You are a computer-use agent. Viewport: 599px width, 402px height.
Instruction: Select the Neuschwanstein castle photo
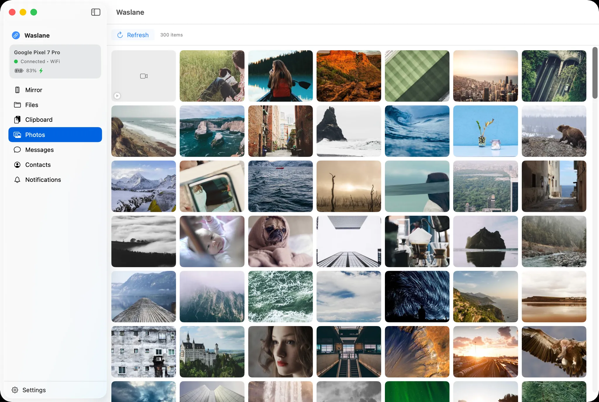[x=212, y=352]
